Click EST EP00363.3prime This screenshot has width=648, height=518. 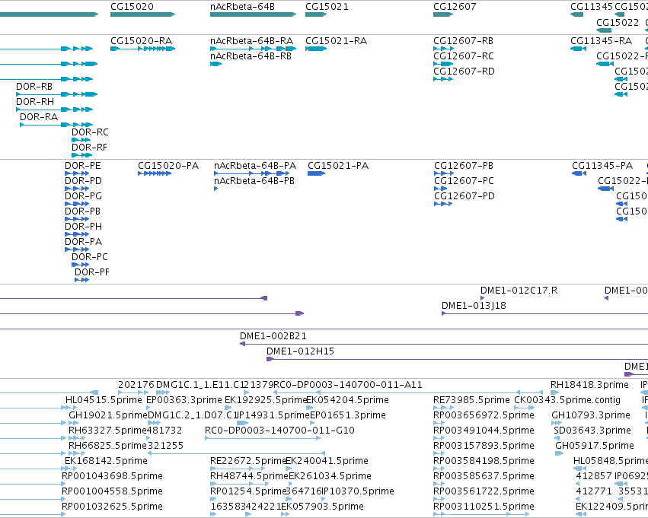click(x=184, y=400)
